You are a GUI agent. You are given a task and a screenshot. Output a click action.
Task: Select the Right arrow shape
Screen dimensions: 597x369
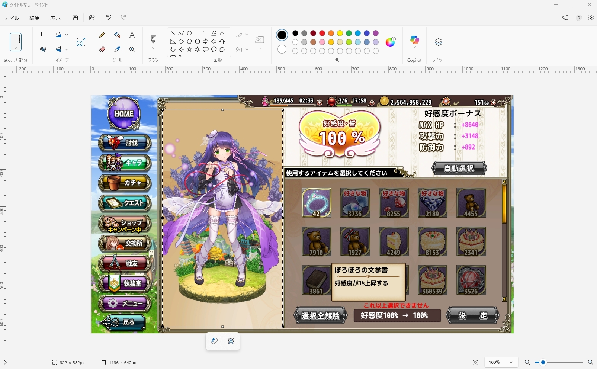point(206,41)
